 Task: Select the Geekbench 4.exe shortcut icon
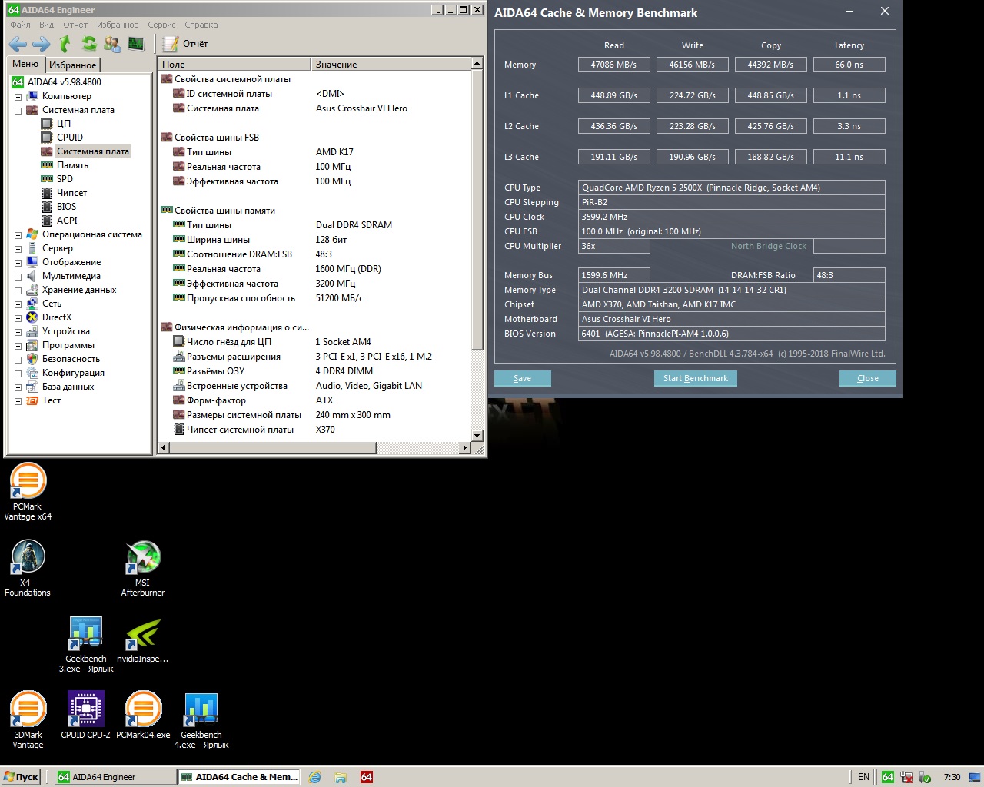pyautogui.click(x=201, y=720)
